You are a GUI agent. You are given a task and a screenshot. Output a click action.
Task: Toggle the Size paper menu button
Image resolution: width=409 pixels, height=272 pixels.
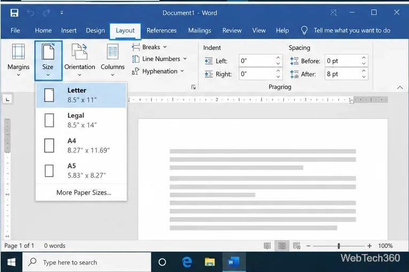[48, 60]
